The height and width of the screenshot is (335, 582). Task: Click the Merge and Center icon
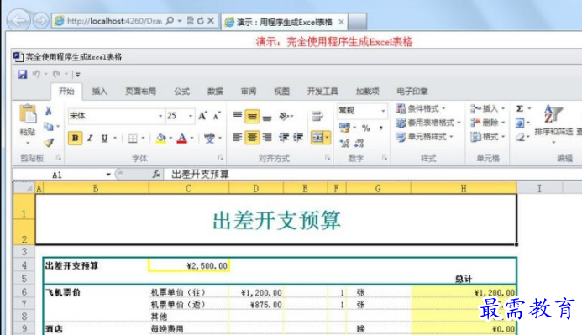tap(317, 138)
